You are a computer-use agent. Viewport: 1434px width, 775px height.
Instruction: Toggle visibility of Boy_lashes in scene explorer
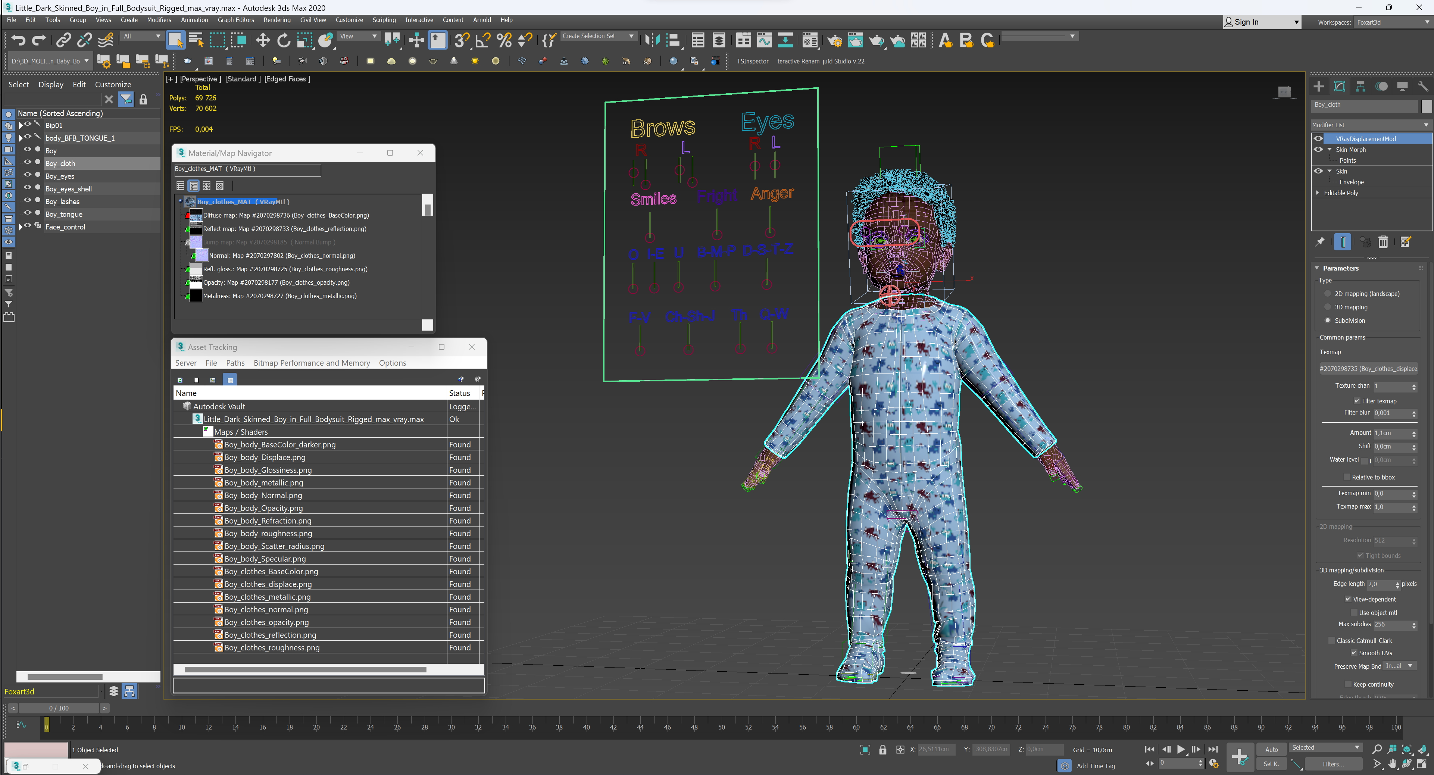point(27,200)
